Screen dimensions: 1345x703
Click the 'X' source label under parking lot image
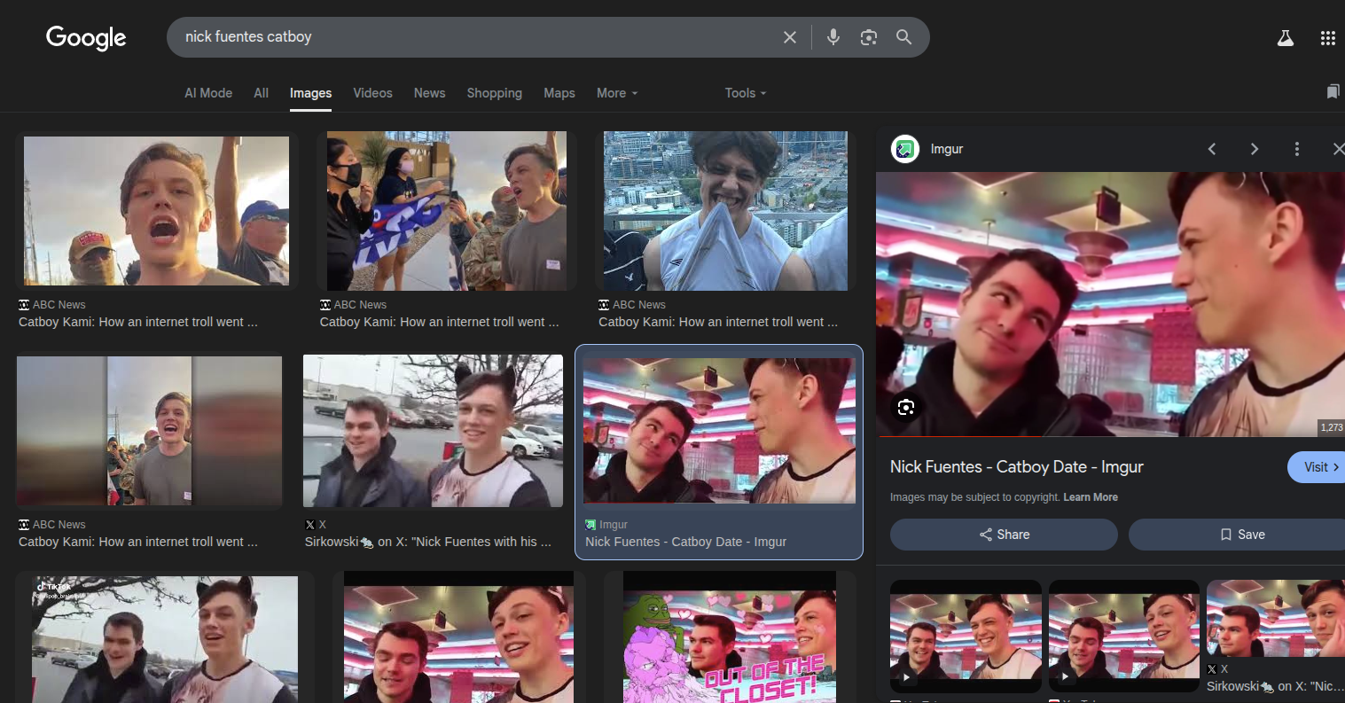click(322, 525)
